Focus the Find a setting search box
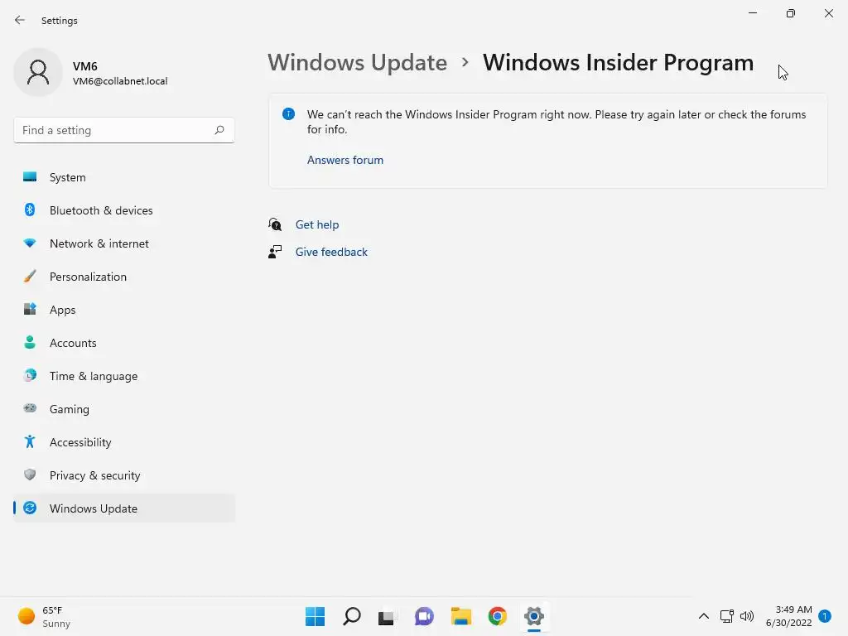 (x=124, y=130)
